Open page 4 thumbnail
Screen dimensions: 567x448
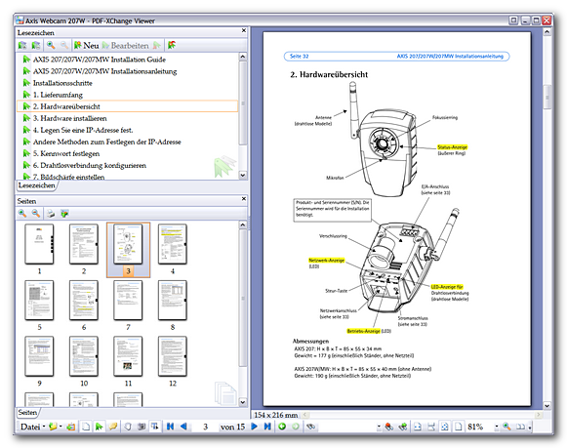pyautogui.click(x=173, y=244)
